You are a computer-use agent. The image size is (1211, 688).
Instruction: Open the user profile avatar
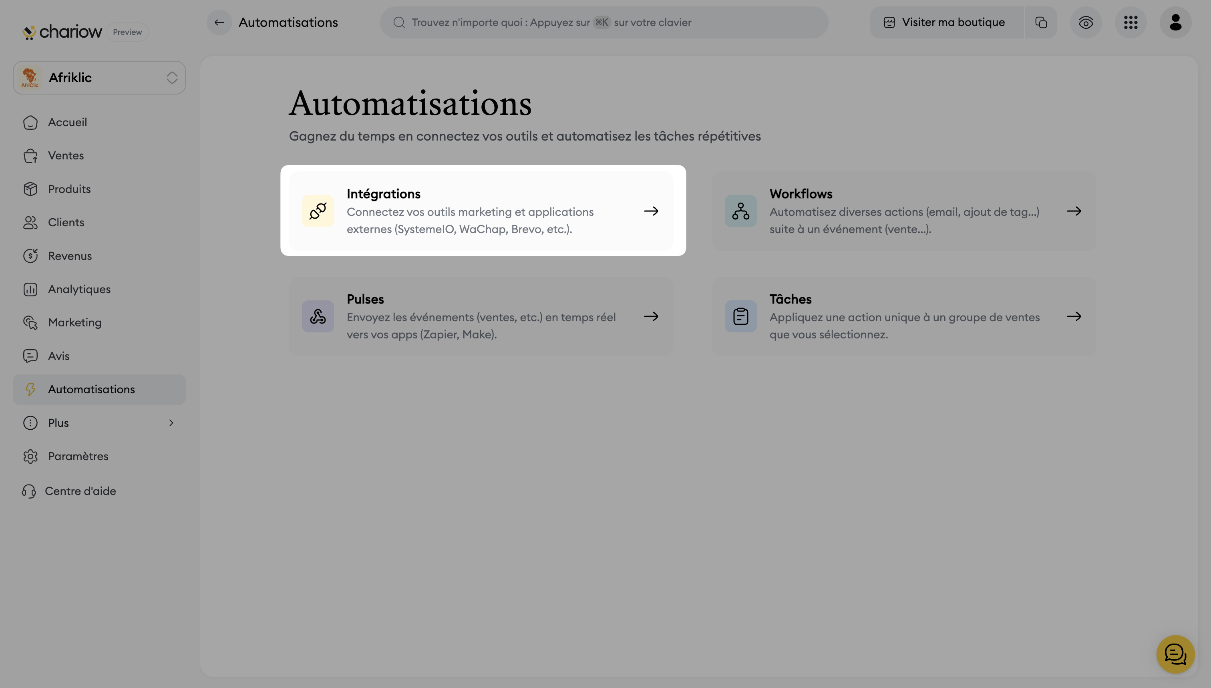1175,22
